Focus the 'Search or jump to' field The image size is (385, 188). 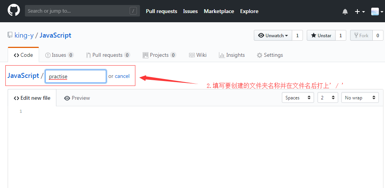point(82,11)
